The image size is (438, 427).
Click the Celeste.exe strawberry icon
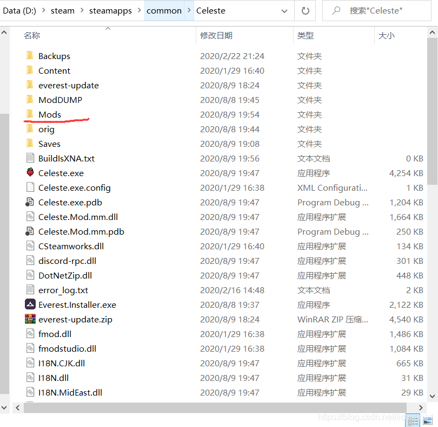(x=30, y=172)
